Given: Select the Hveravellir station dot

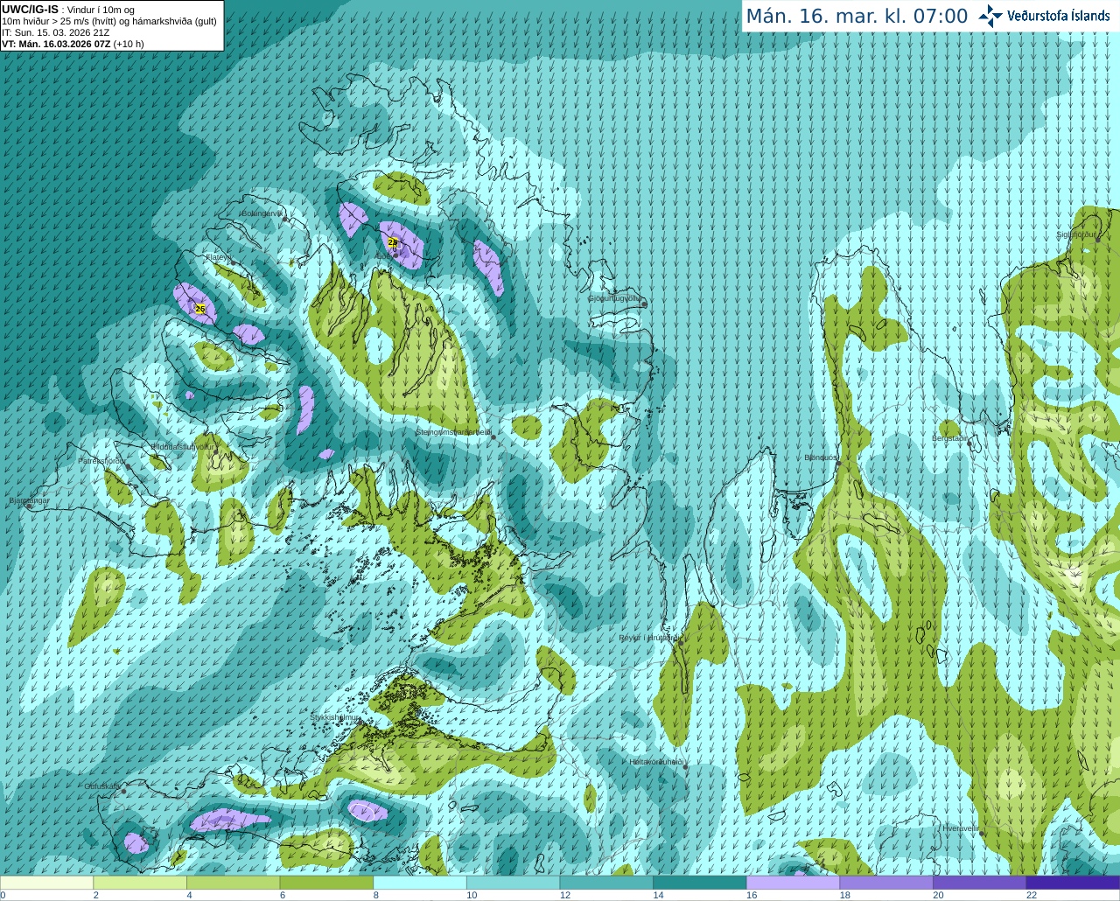Looking at the screenshot, I should click(982, 834).
